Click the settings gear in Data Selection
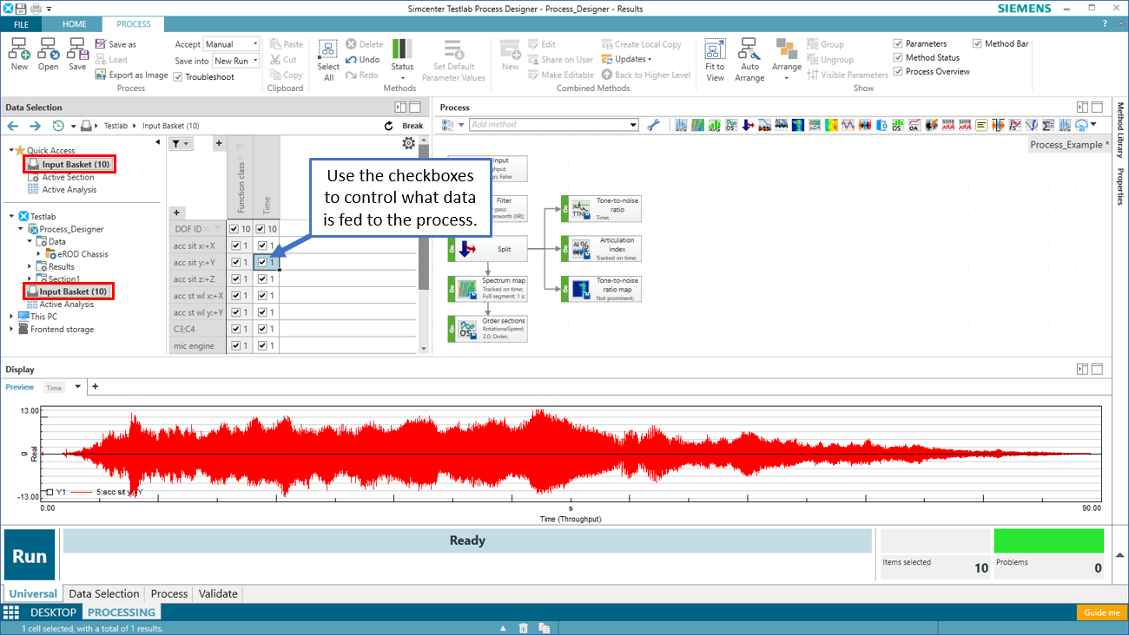 point(408,144)
